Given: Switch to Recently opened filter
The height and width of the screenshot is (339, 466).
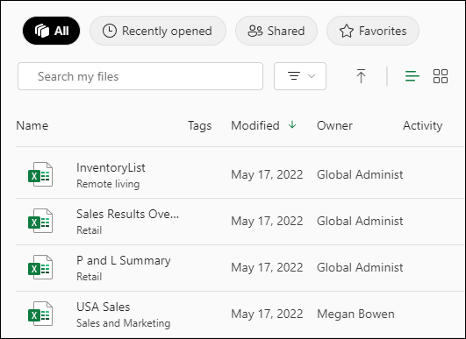Looking at the screenshot, I should (x=158, y=31).
